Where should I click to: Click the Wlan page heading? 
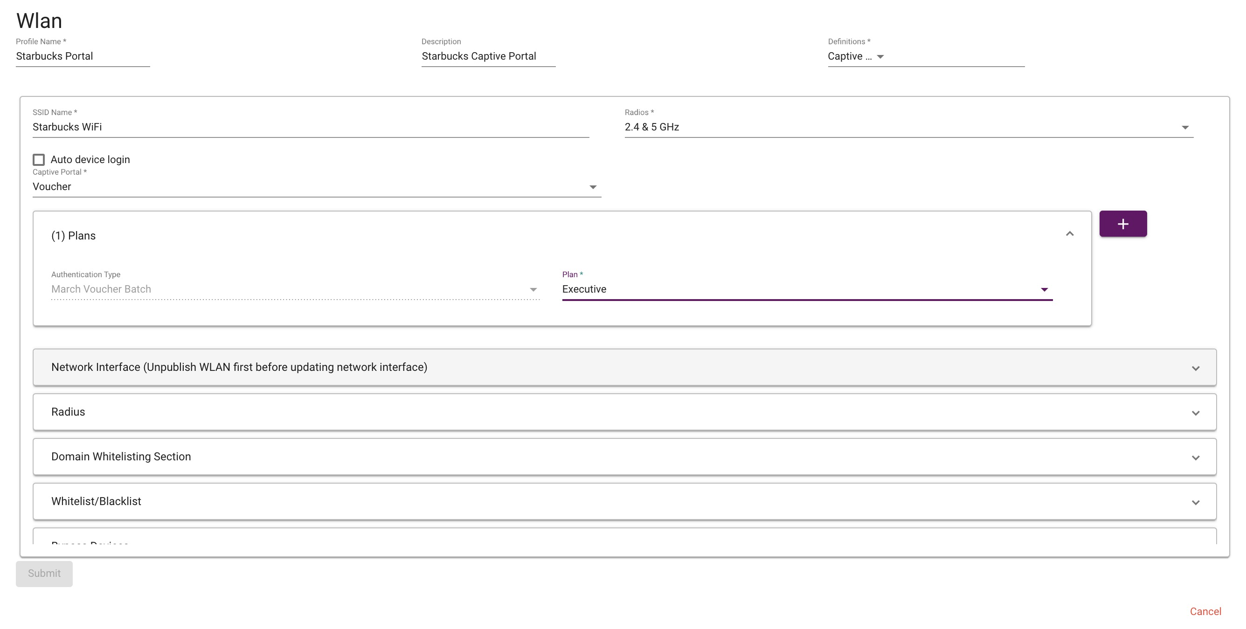39,21
